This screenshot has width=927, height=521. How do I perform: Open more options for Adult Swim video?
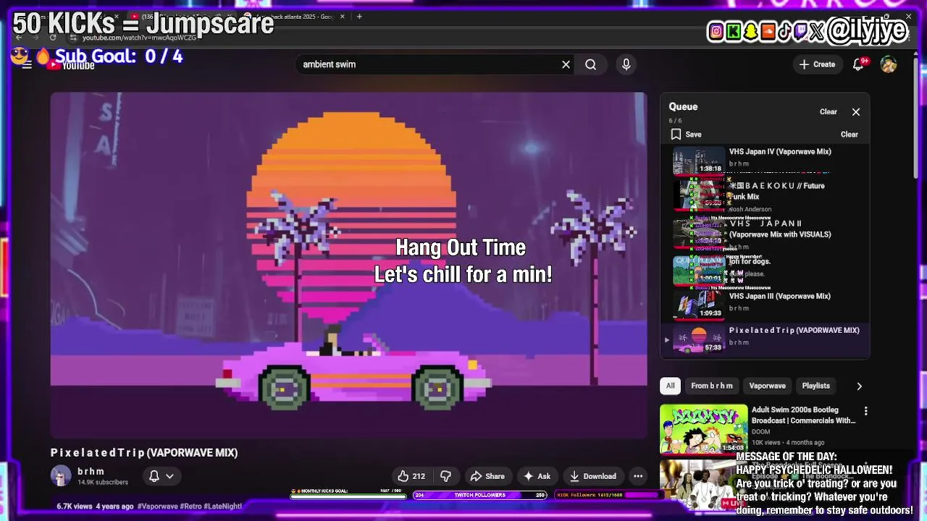(865, 411)
